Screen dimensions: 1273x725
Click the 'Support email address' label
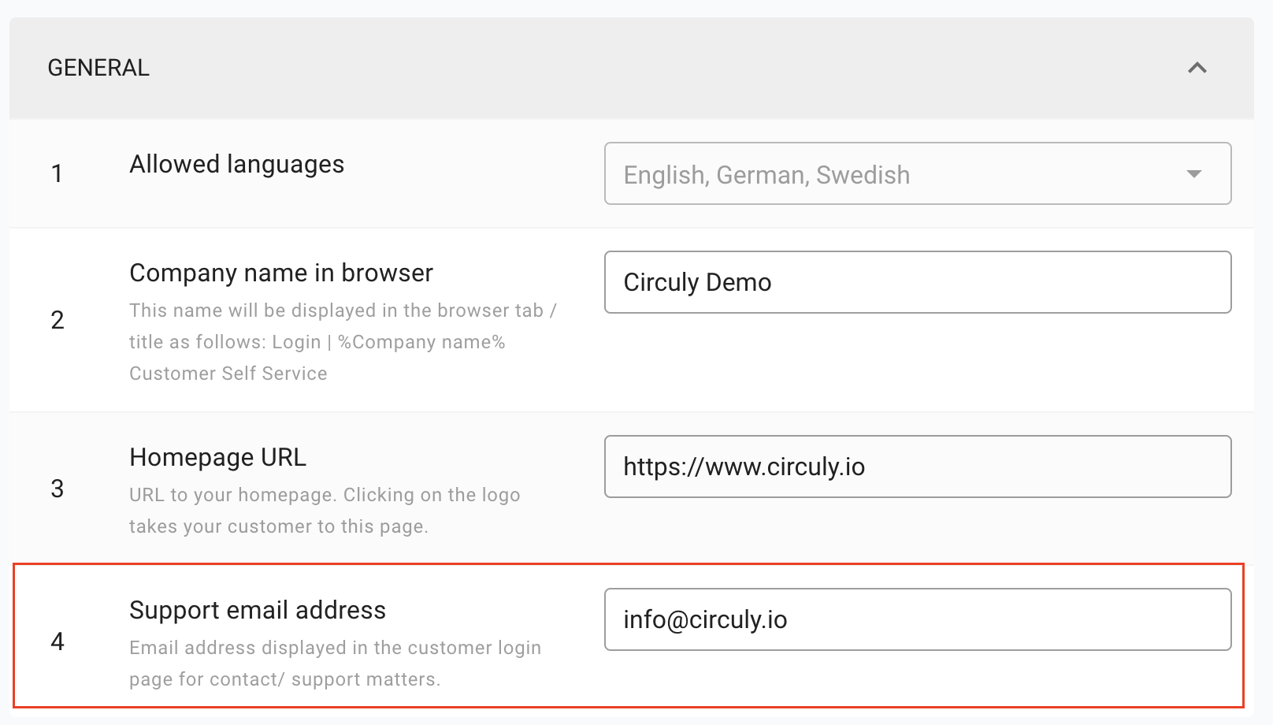coord(258,610)
